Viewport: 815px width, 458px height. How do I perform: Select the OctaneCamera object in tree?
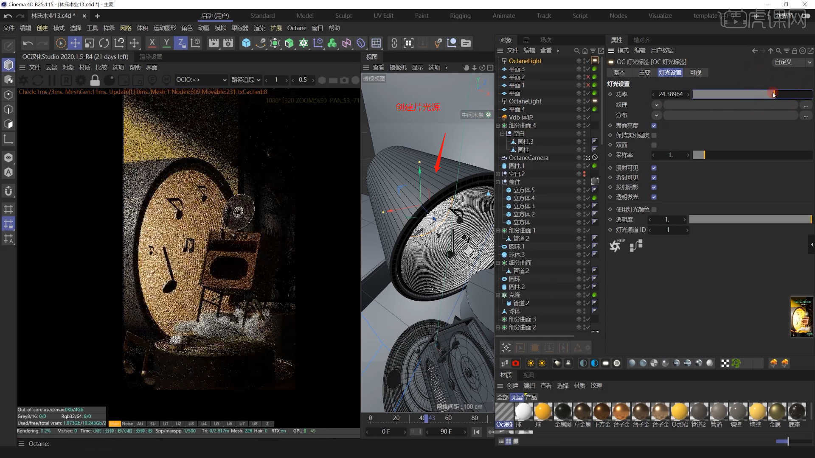tap(528, 158)
